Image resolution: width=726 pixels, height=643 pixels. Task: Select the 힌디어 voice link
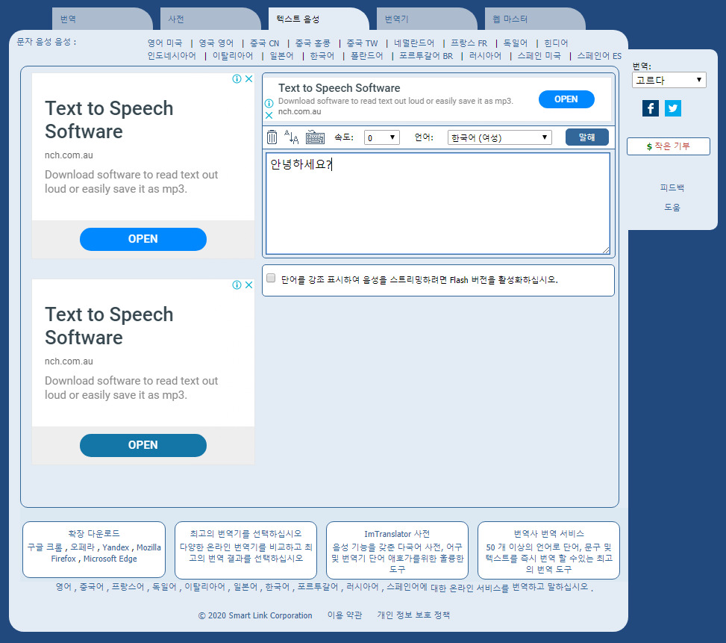pos(556,43)
